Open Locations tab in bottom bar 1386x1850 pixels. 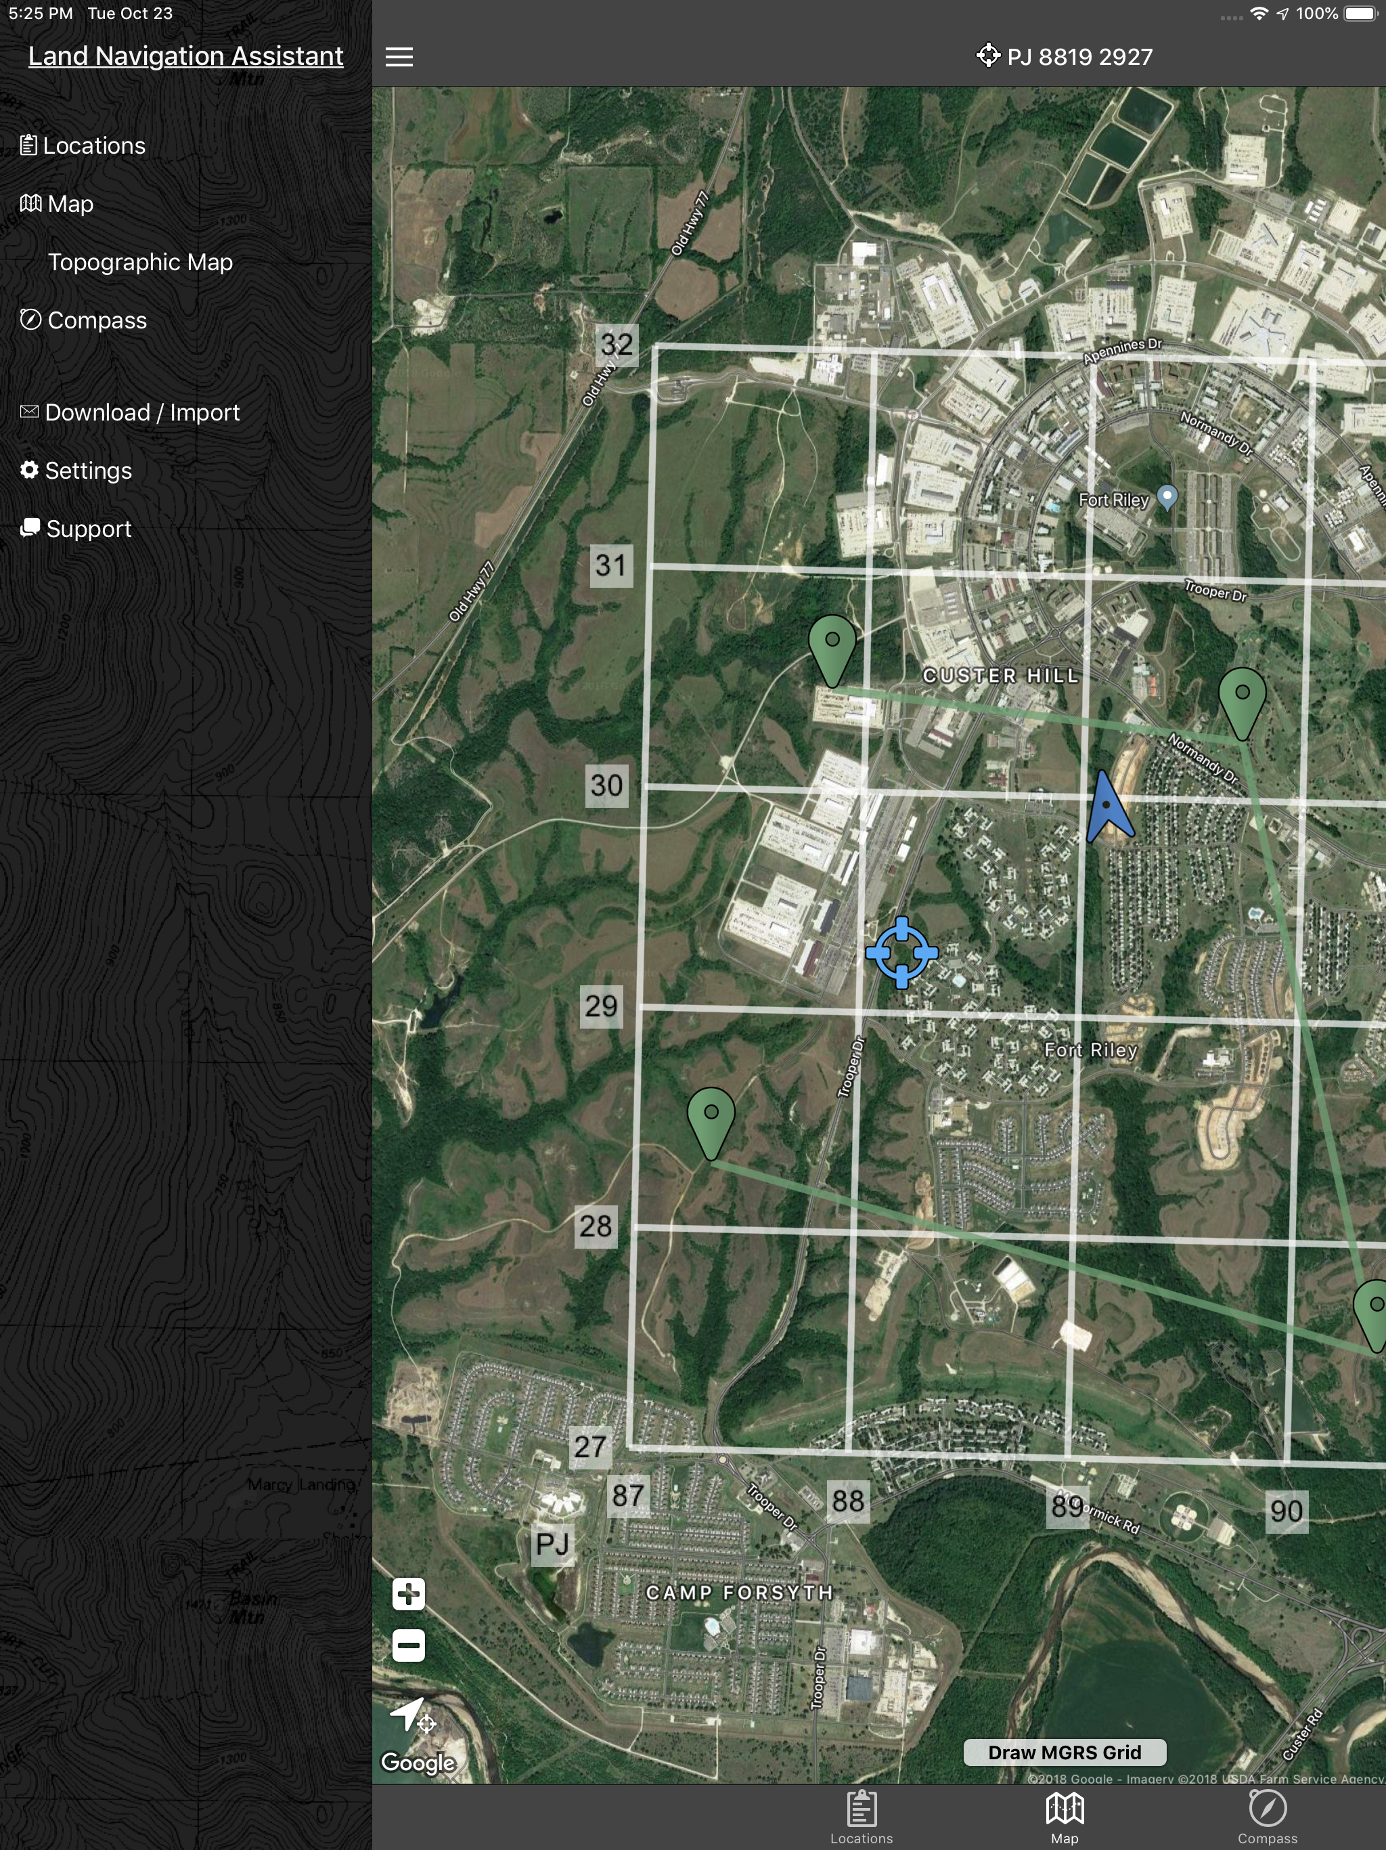(x=861, y=1815)
